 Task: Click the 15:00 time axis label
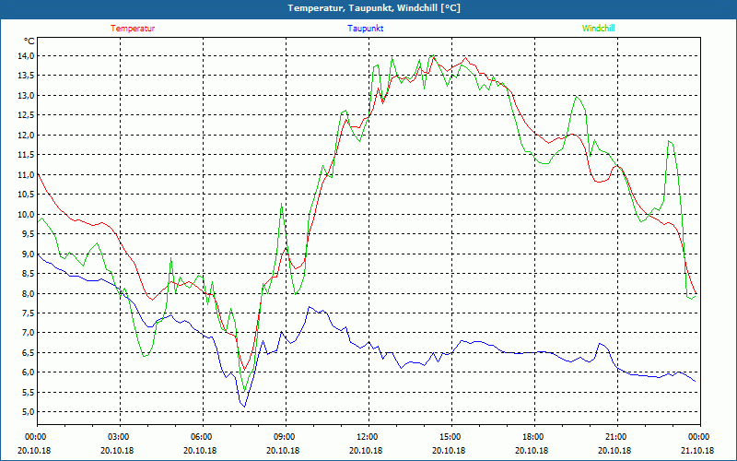(451, 436)
